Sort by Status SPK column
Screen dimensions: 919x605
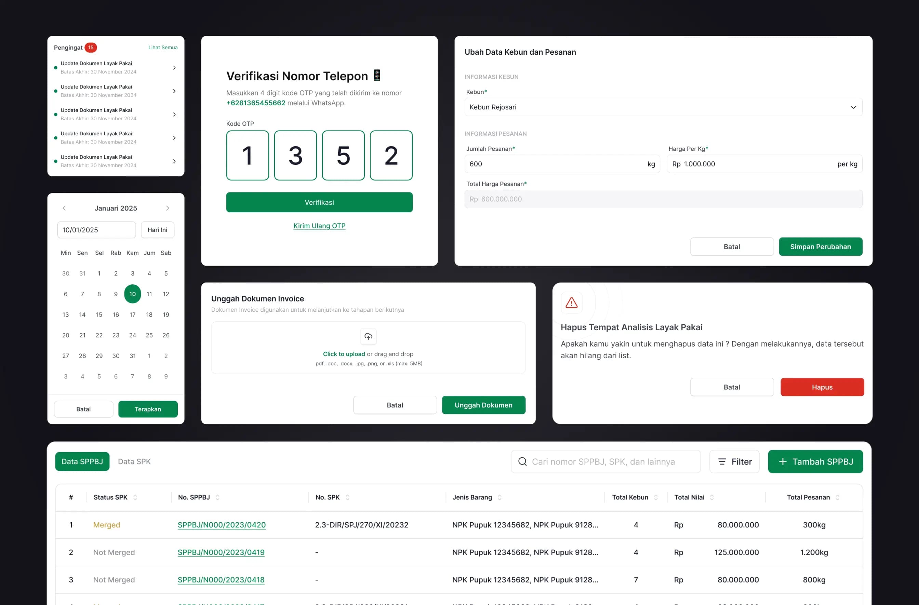[x=135, y=497]
